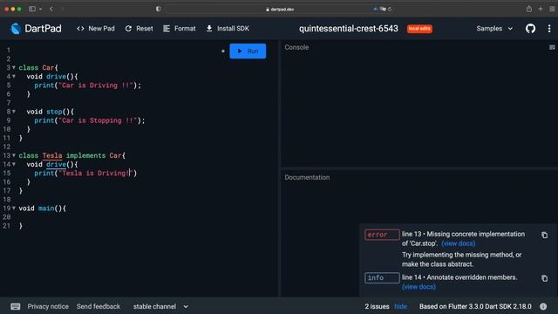
Task: Click the local edits badge
Action: pyautogui.click(x=419, y=29)
